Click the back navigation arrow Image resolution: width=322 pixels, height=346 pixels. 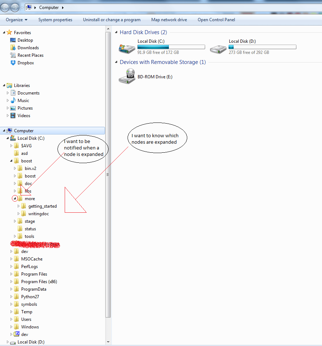(5, 7)
